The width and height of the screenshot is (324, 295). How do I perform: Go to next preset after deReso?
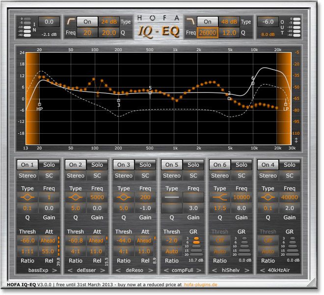point(151,270)
